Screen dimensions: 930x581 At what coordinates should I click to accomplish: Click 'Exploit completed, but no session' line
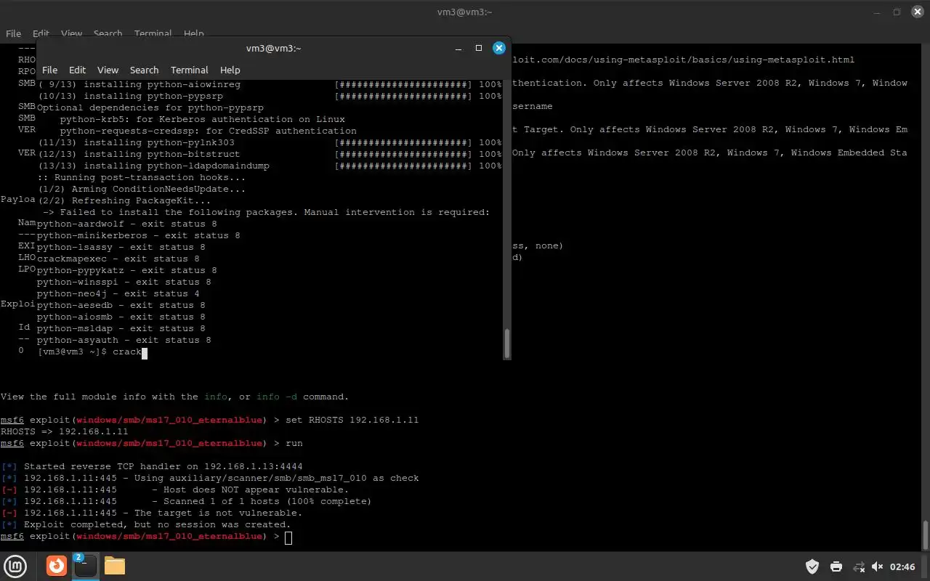point(145,524)
